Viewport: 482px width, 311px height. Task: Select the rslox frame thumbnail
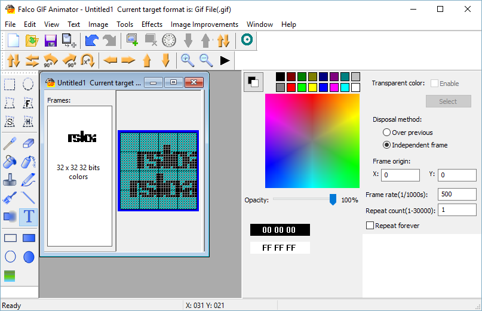(x=82, y=137)
